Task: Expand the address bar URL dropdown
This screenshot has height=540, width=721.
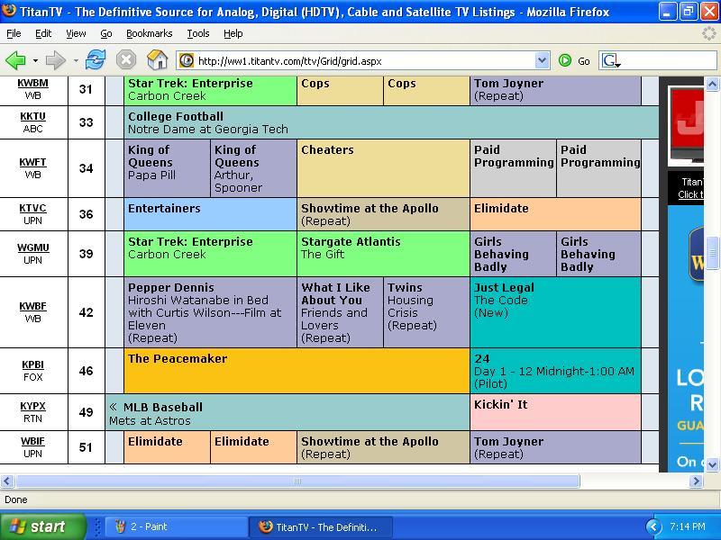Action: coord(543,60)
